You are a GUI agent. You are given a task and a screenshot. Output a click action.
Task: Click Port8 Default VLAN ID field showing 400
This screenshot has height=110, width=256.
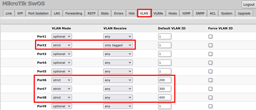pyautogui.click(x=165, y=97)
